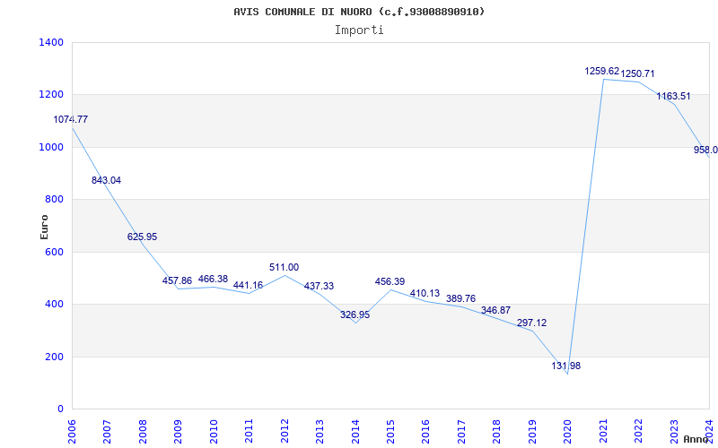This screenshot has height=448, width=718.
Task: Click the 2011 year tick label
Action: pyautogui.click(x=250, y=430)
